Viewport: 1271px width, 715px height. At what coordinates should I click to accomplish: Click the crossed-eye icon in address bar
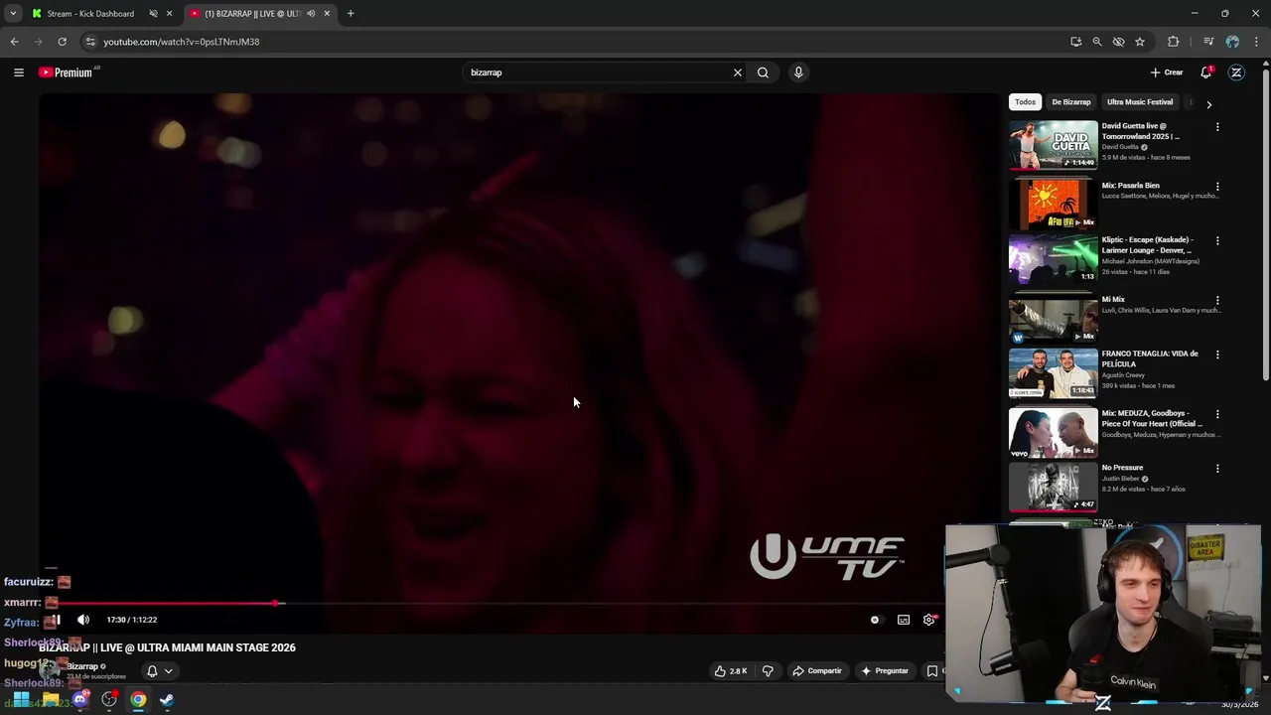(1118, 42)
